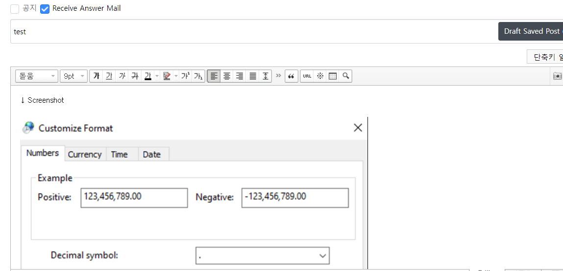Open line spacing option
This screenshot has width=563, height=271.
pos(266,76)
